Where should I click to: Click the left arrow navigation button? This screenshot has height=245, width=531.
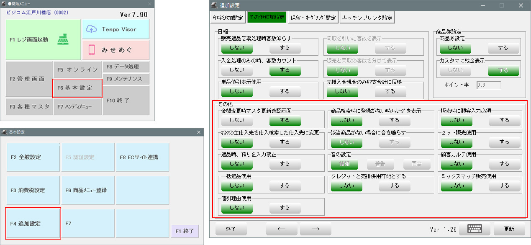tap(282, 229)
